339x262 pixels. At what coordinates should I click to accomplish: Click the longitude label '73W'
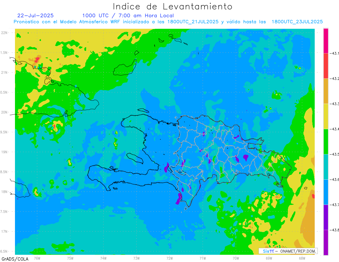pyautogui.click(x=136, y=258)
